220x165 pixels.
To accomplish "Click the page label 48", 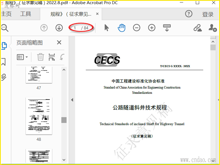I will click(x=39, y=139).
